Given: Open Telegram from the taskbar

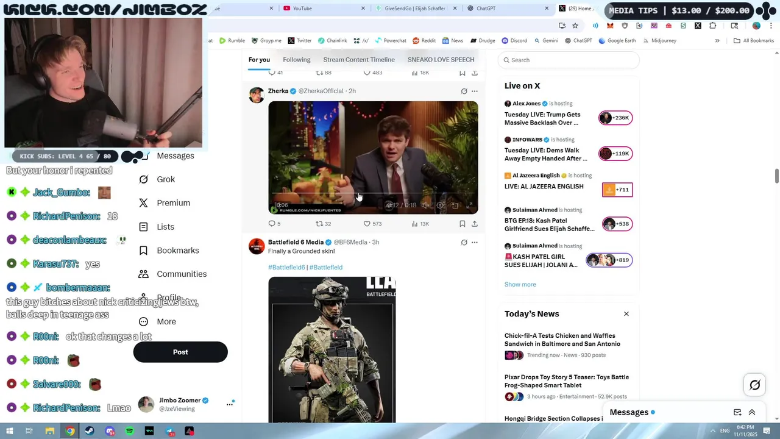Looking at the screenshot, I should pos(169,431).
